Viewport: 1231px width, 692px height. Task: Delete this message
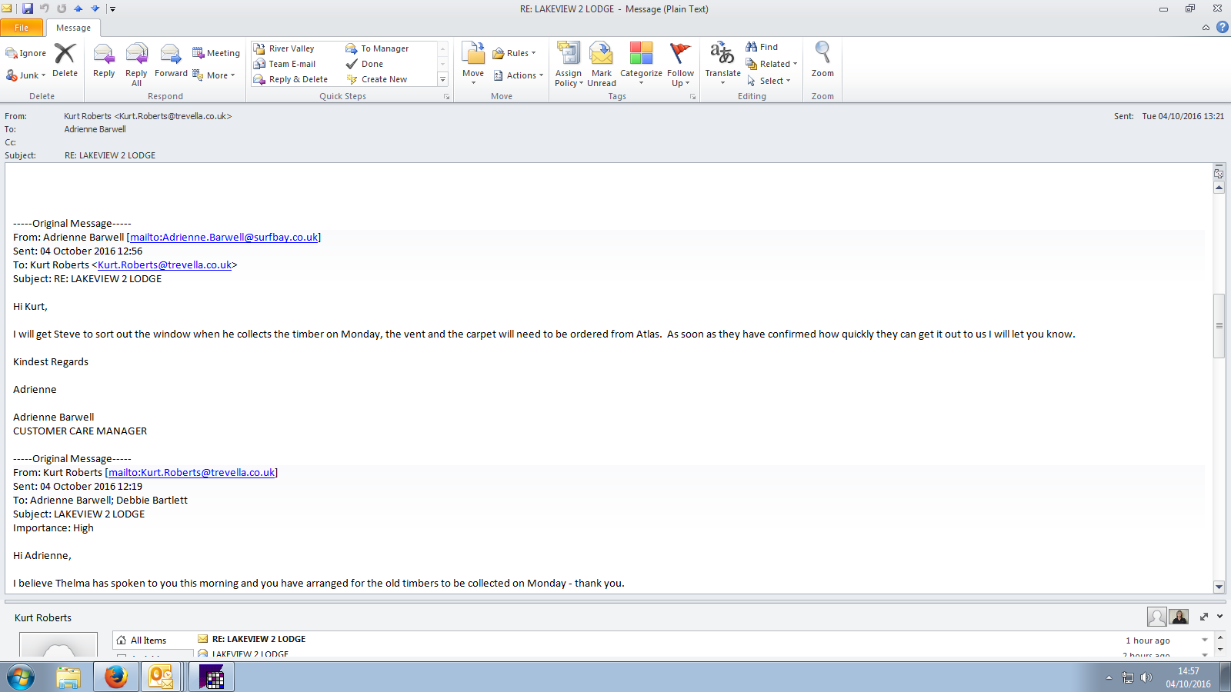65,60
